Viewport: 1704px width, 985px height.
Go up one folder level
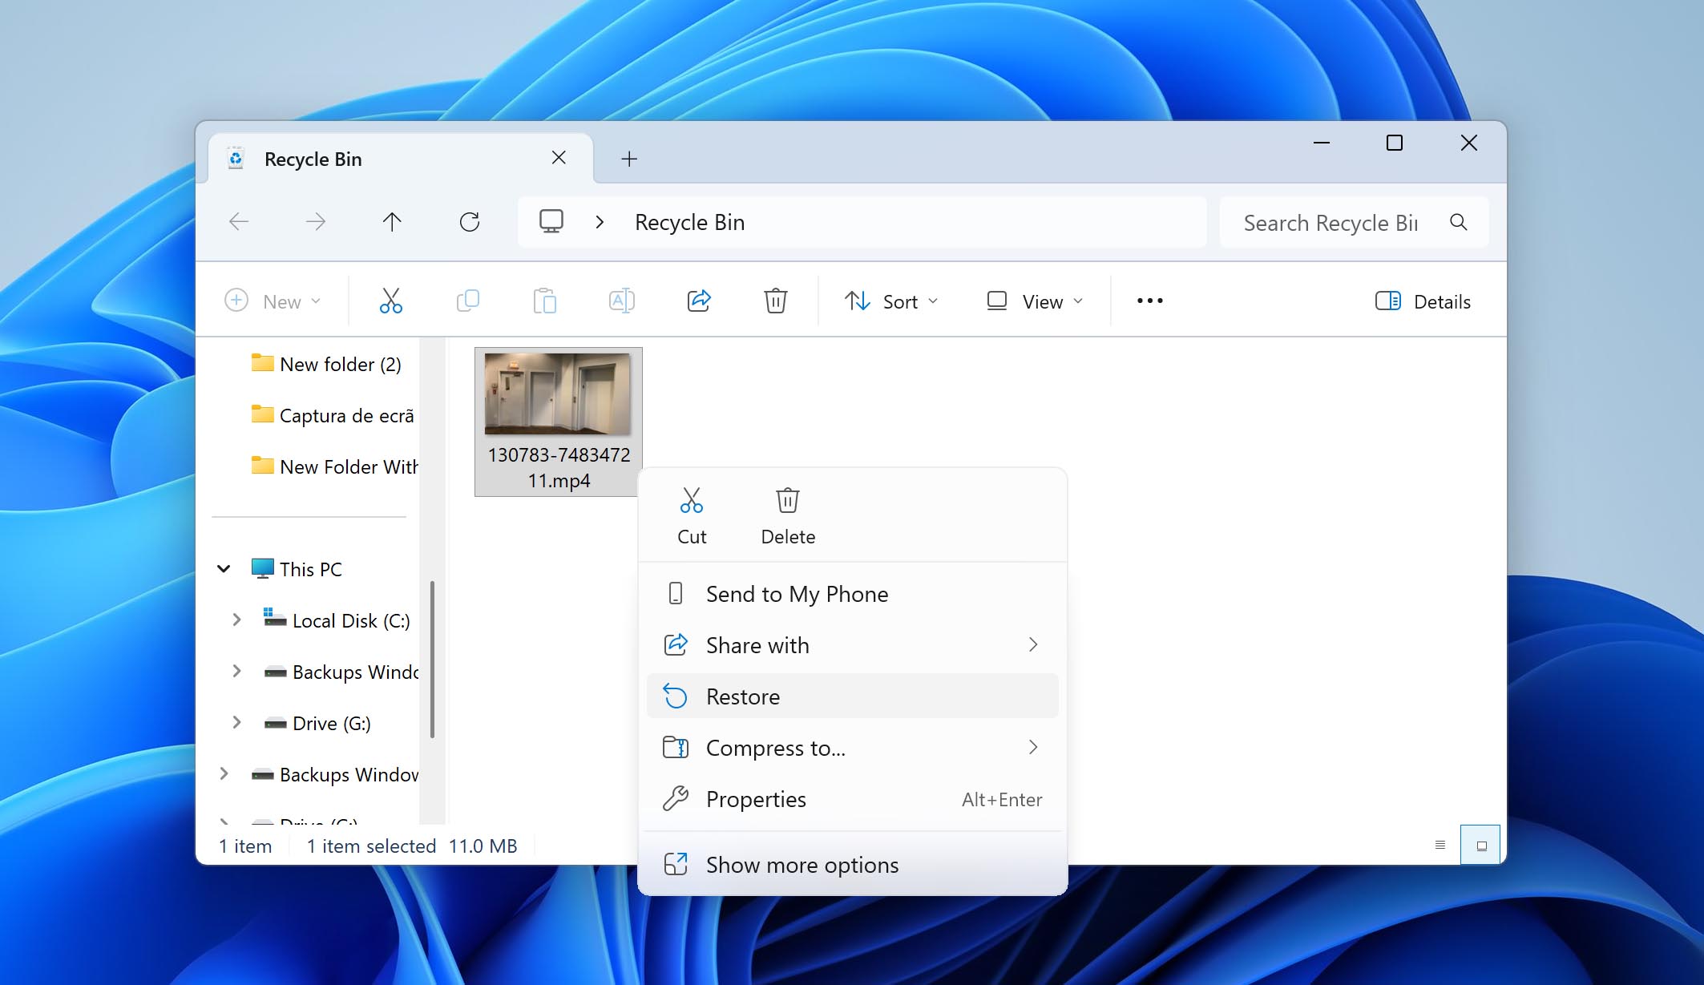click(x=392, y=222)
